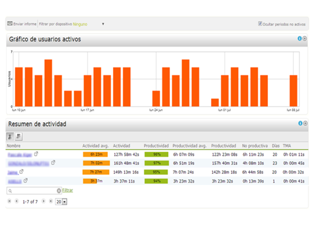Open the info icon of Resumen de actividad
Screen dimensions: 316x227
click(x=300, y=123)
